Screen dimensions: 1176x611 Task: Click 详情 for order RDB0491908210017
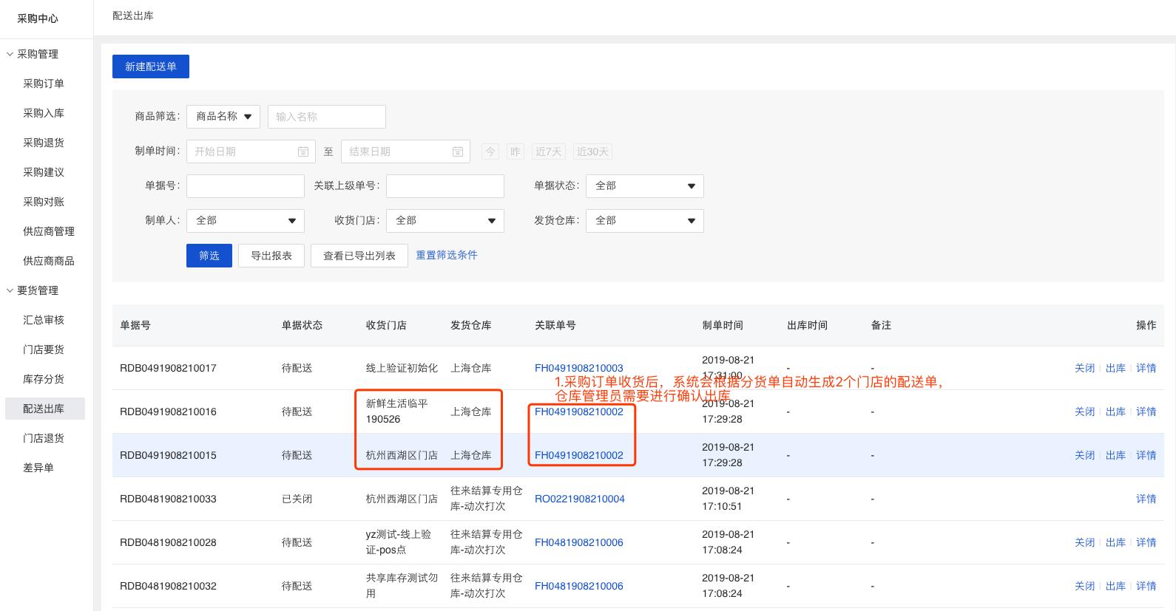pos(1146,368)
